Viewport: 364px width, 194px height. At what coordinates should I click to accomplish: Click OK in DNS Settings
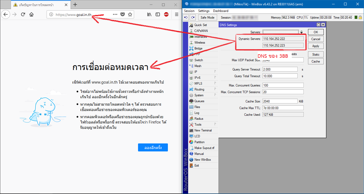coord(316,32)
